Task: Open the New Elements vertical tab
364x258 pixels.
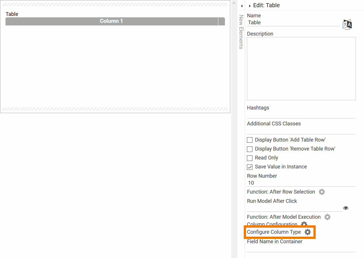Action: [x=241, y=32]
